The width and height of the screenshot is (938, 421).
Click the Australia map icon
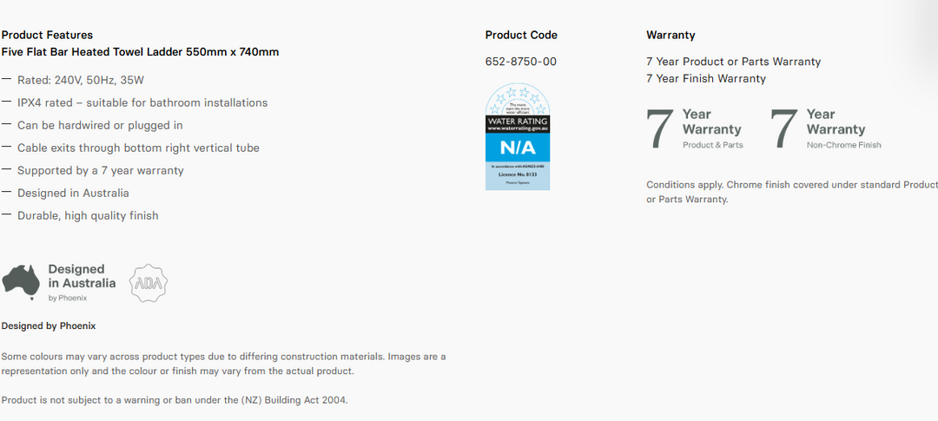(21, 282)
